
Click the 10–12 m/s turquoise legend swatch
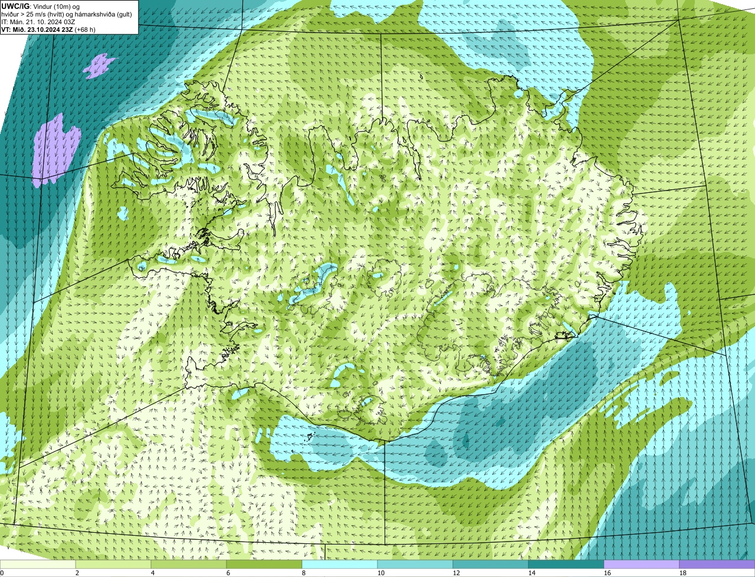coord(415,564)
